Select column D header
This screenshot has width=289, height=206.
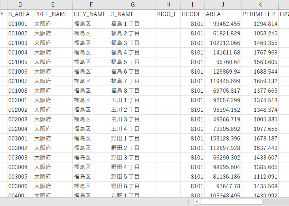(20, 5)
